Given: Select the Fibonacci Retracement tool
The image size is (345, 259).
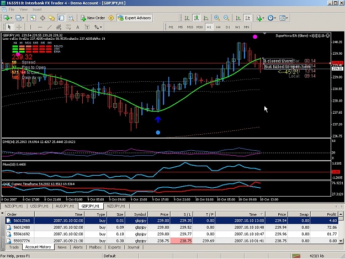Looking at the screenshot, I should pos(68,27).
